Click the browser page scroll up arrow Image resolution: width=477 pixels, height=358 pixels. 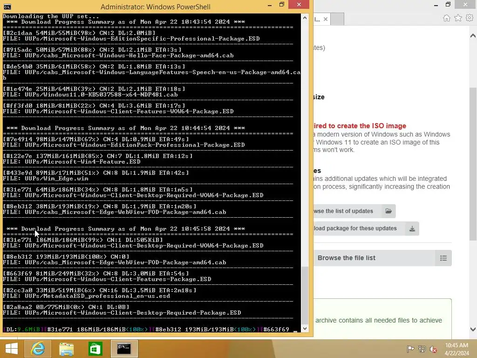pos(473,36)
